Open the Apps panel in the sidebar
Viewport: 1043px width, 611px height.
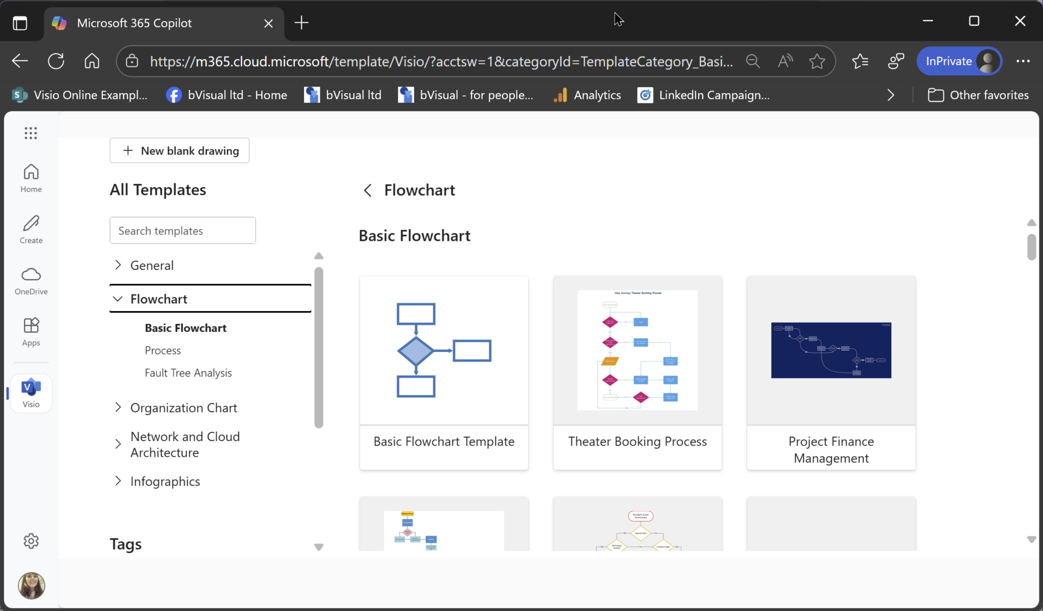(31, 331)
